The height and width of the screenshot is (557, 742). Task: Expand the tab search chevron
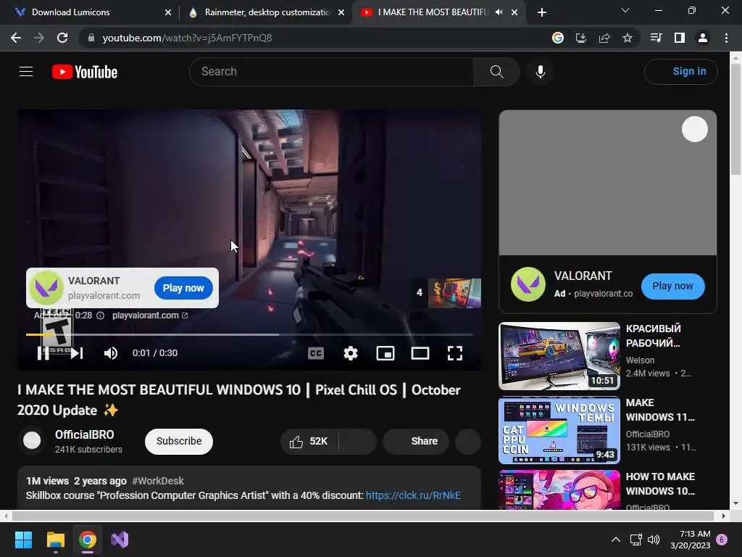click(625, 10)
